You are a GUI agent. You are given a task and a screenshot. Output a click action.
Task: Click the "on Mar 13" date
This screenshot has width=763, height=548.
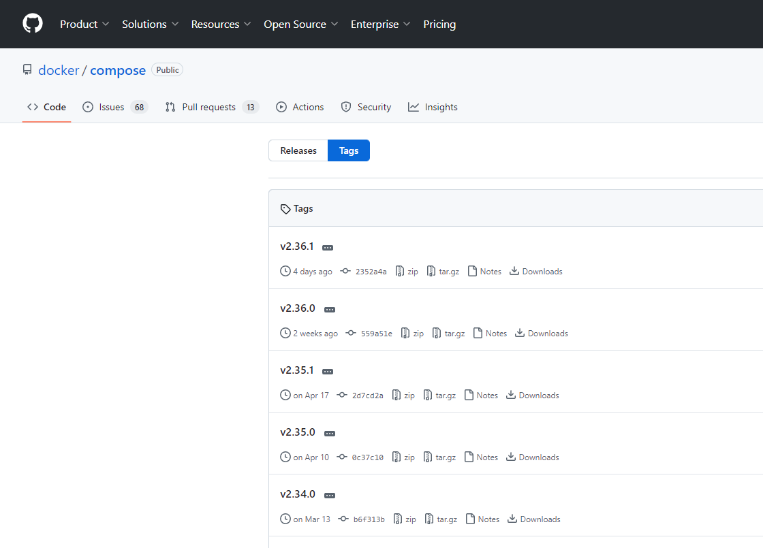311,519
